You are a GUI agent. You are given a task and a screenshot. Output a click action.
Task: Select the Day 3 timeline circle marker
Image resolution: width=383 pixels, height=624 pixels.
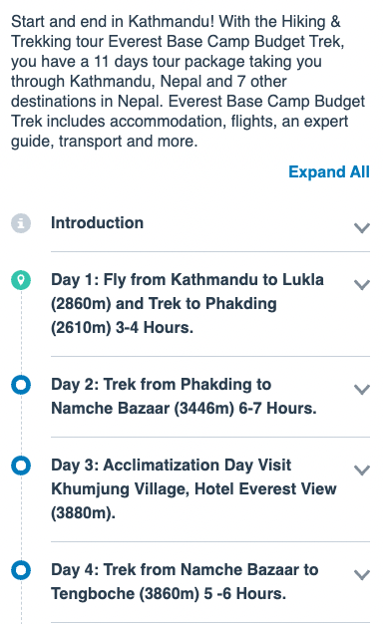tap(21, 466)
